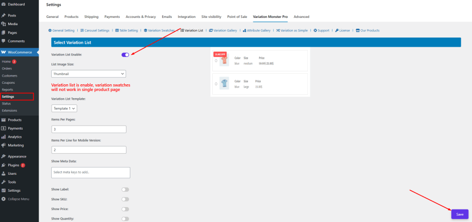Enable the Show Price toggle
472x222 pixels.
click(125, 209)
